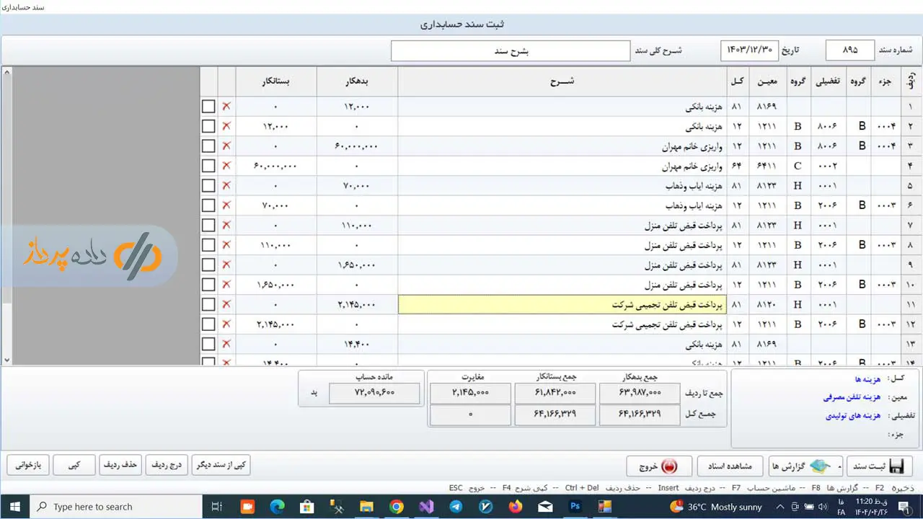Viewport: 923px width, 519px height.
Task: Expand the گزارش ها reports dropdown arrow
Action: tap(839, 466)
